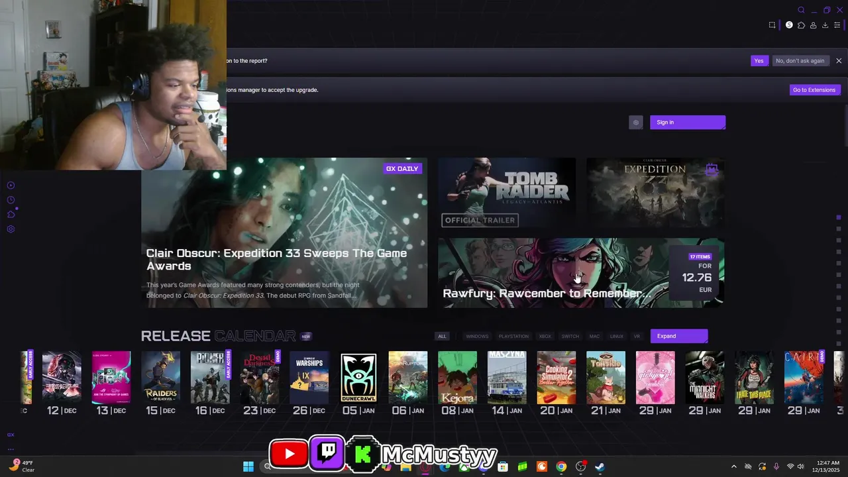Click the search magnifier in title bar

(x=801, y=10)
